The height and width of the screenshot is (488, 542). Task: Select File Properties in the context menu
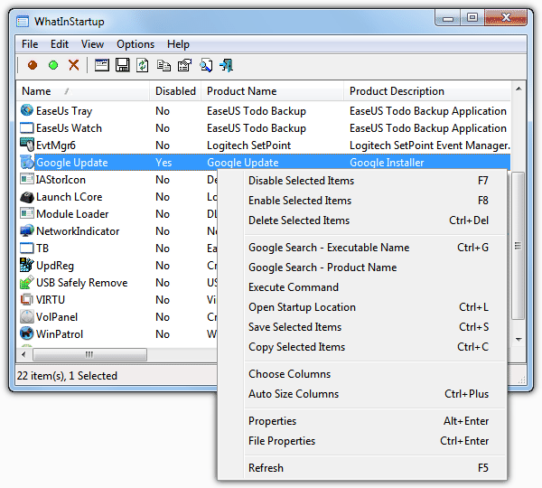point(282,441)
